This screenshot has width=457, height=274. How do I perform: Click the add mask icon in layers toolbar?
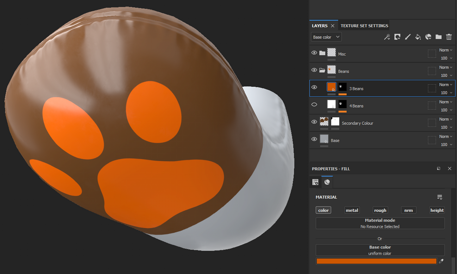[x=397, y=37]
